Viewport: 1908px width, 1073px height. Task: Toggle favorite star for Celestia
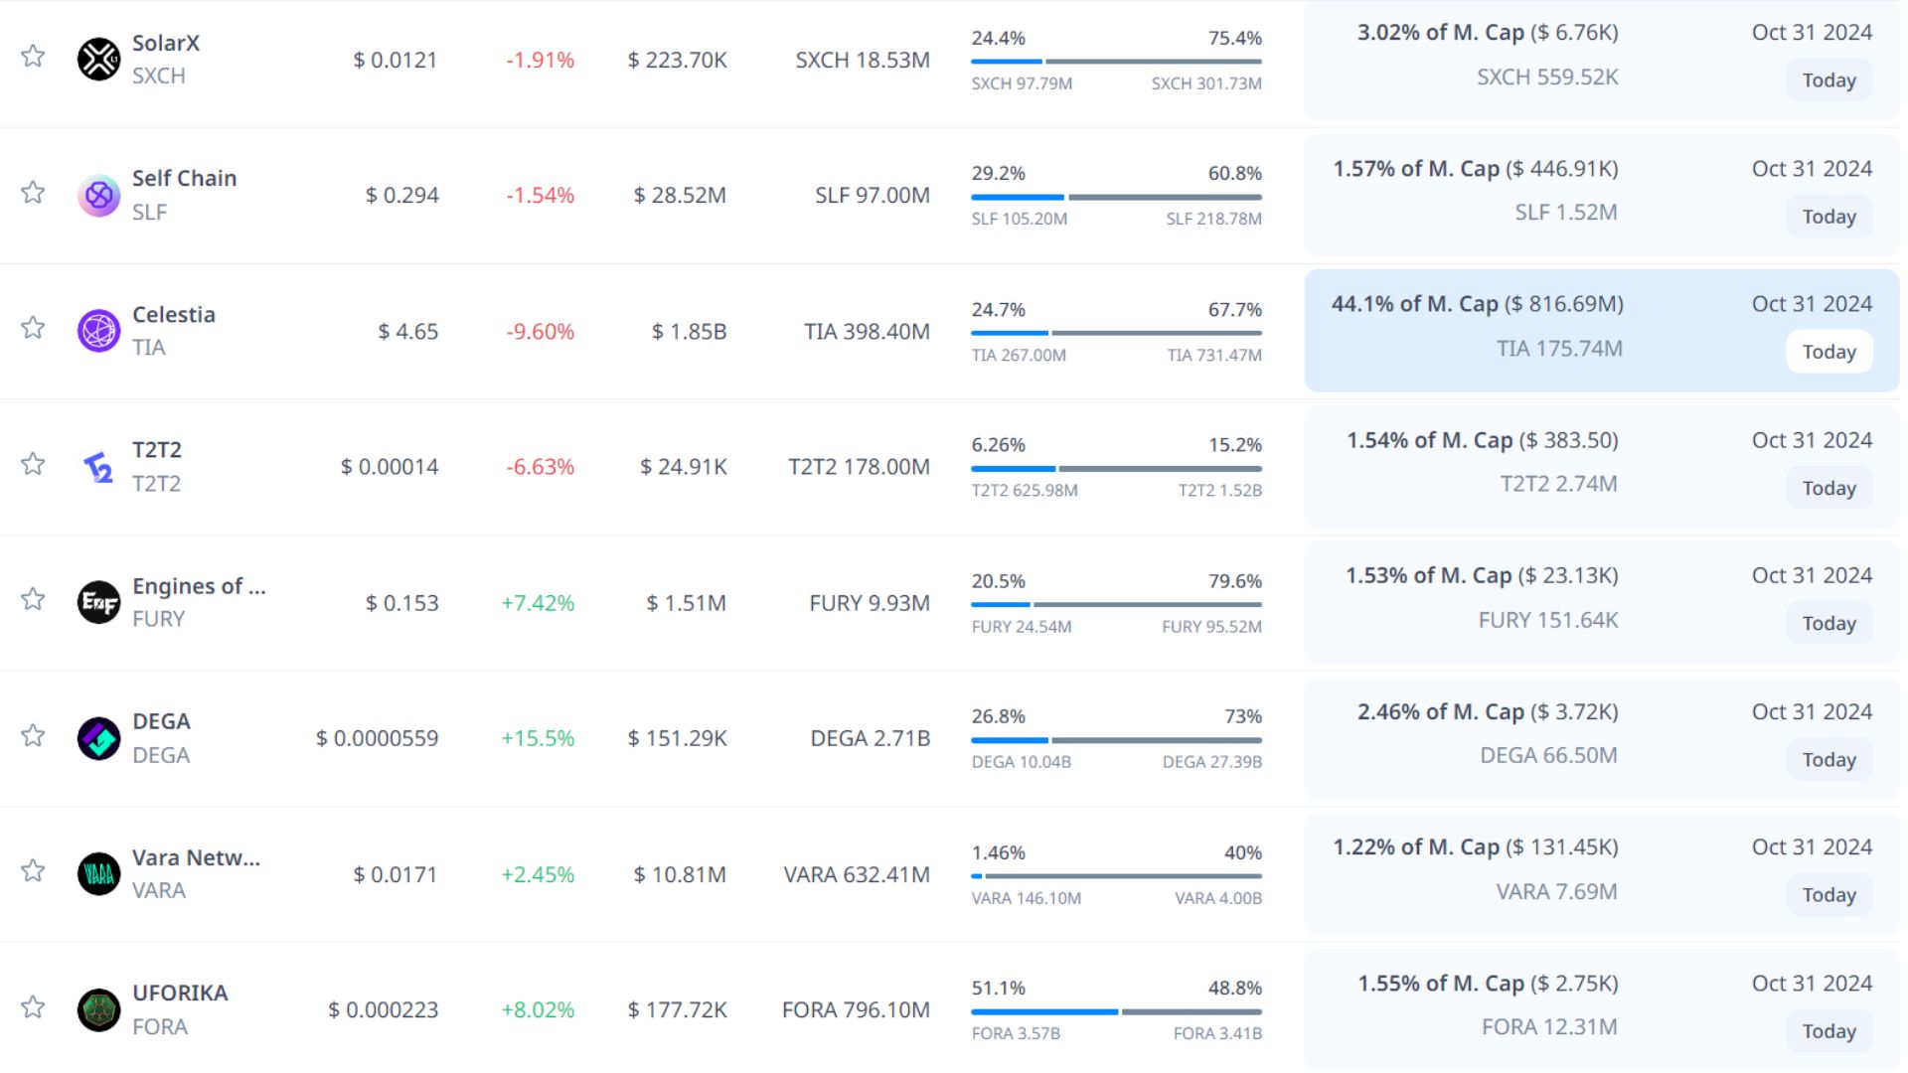(x=33, y=328)
